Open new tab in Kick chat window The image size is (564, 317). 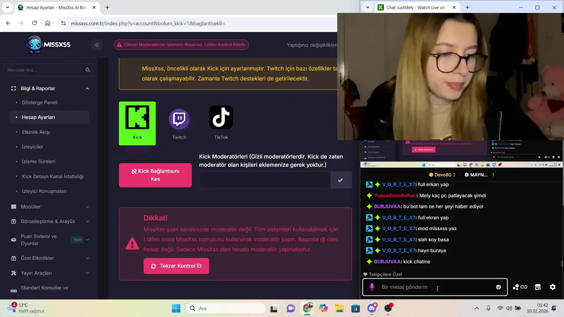tap(468, 7)
